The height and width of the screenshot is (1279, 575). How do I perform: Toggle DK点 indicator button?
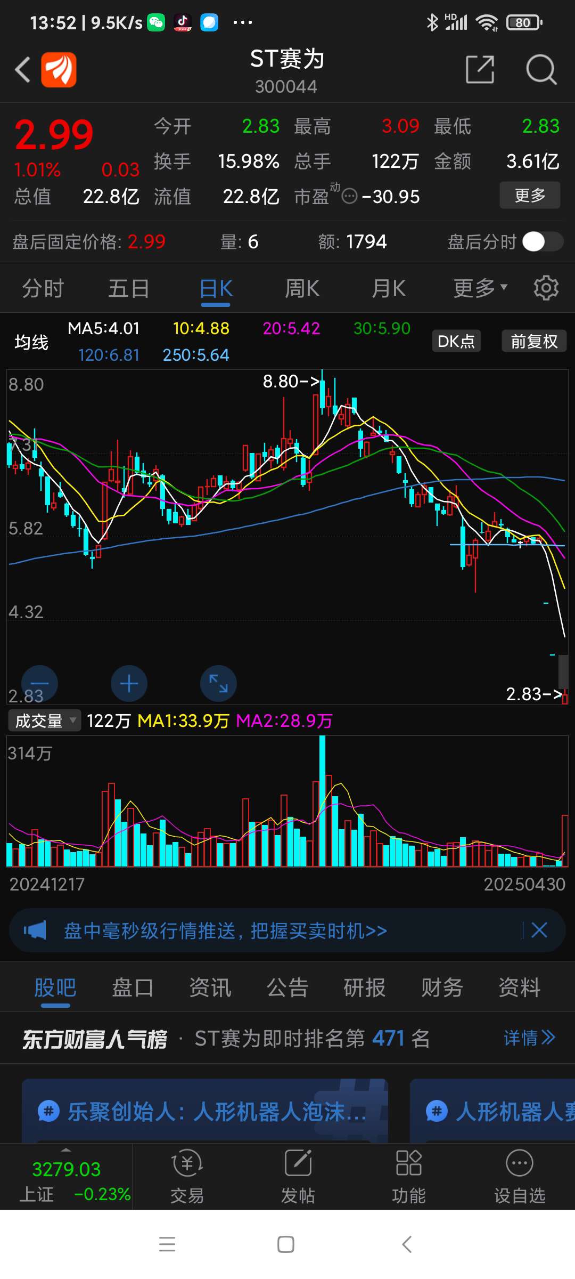pyautogui.click(x=456, y=341)
